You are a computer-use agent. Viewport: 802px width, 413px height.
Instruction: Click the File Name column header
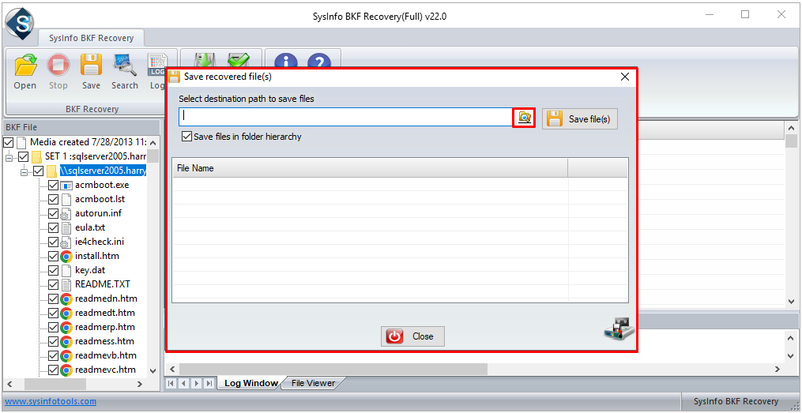[x=370, y=167]
